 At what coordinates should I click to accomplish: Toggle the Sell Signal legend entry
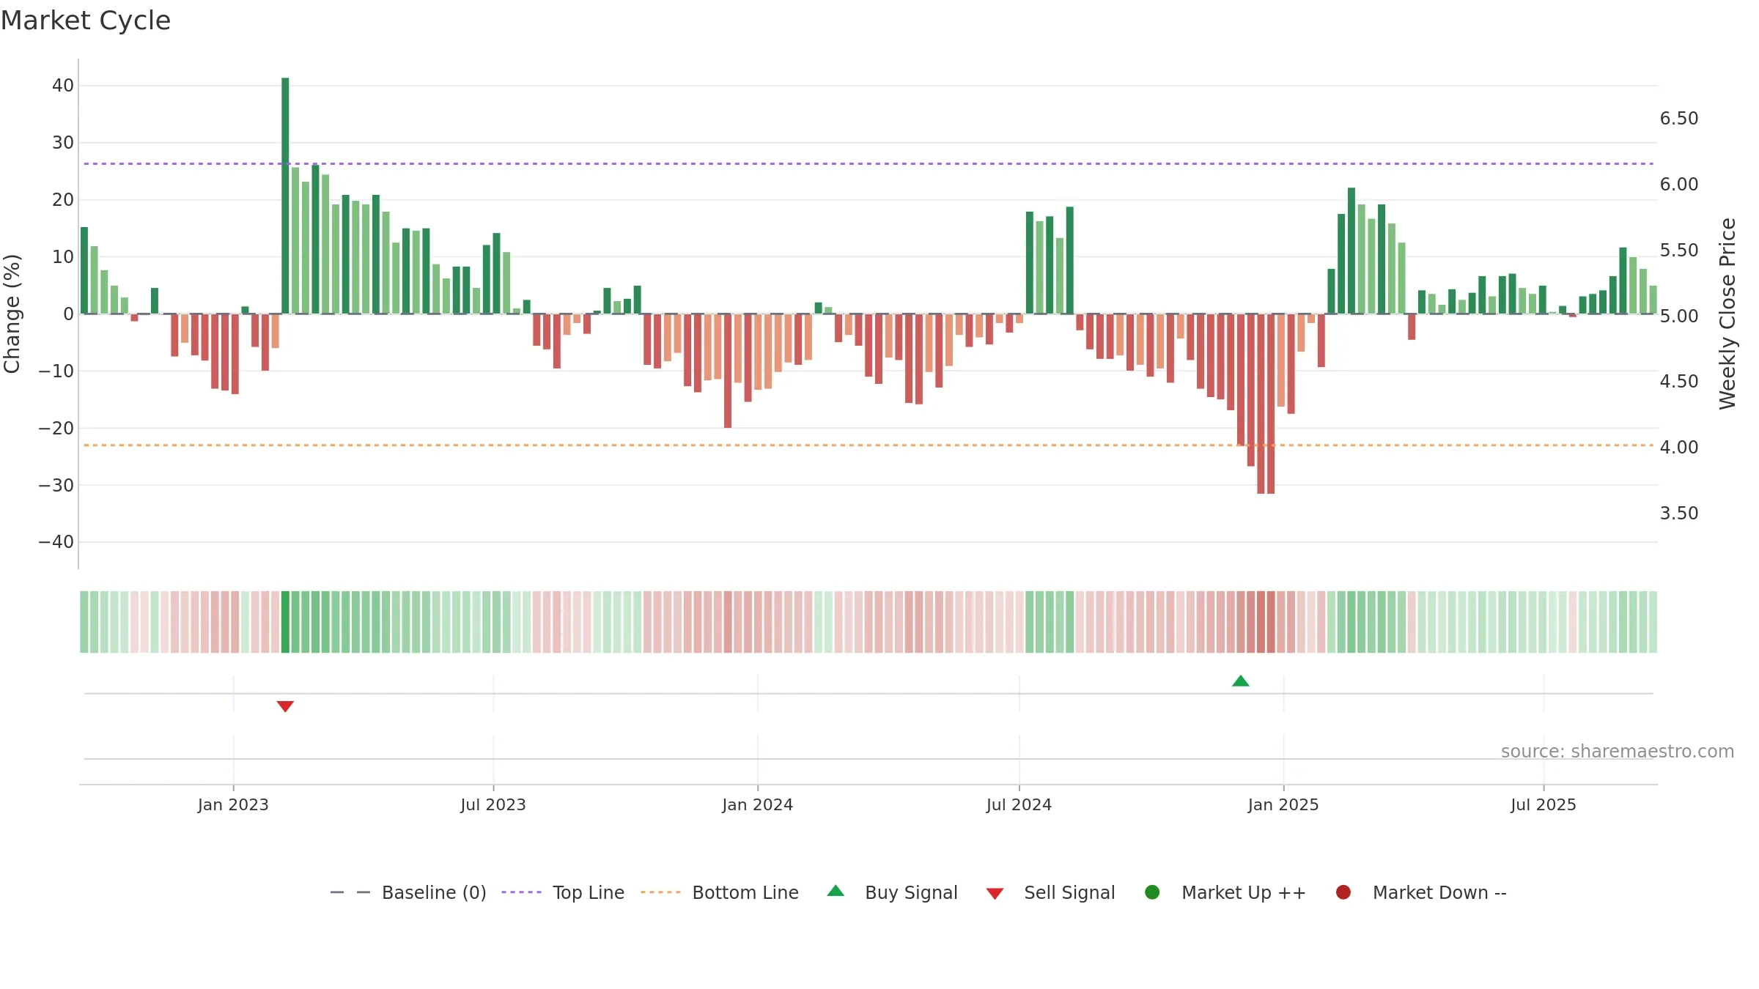[x=1050, y=892]
